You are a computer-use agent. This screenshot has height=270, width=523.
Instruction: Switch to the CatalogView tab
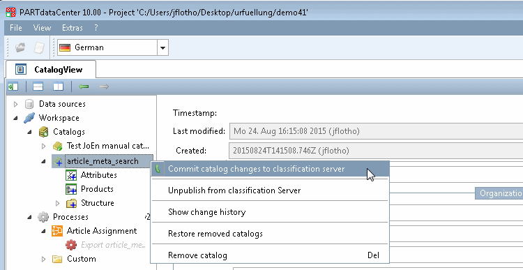point(51,70)
